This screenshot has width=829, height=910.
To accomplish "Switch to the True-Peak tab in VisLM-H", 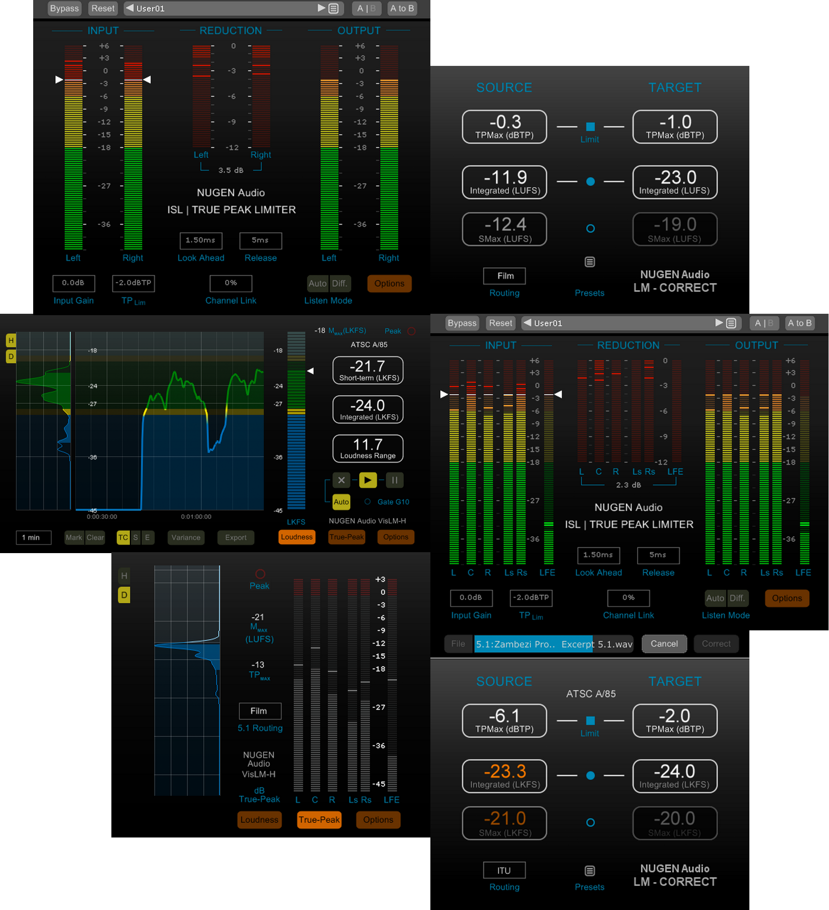I will (x=346, y=537).
